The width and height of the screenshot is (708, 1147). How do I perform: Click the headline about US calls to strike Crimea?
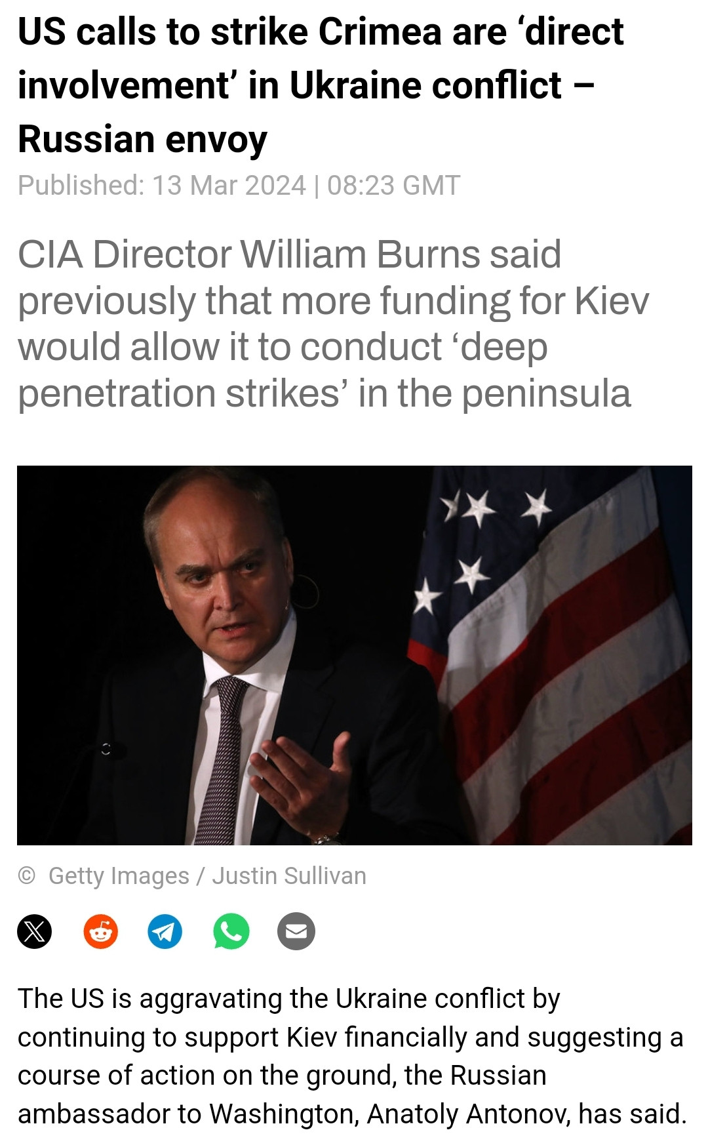[x=321, y=85]
